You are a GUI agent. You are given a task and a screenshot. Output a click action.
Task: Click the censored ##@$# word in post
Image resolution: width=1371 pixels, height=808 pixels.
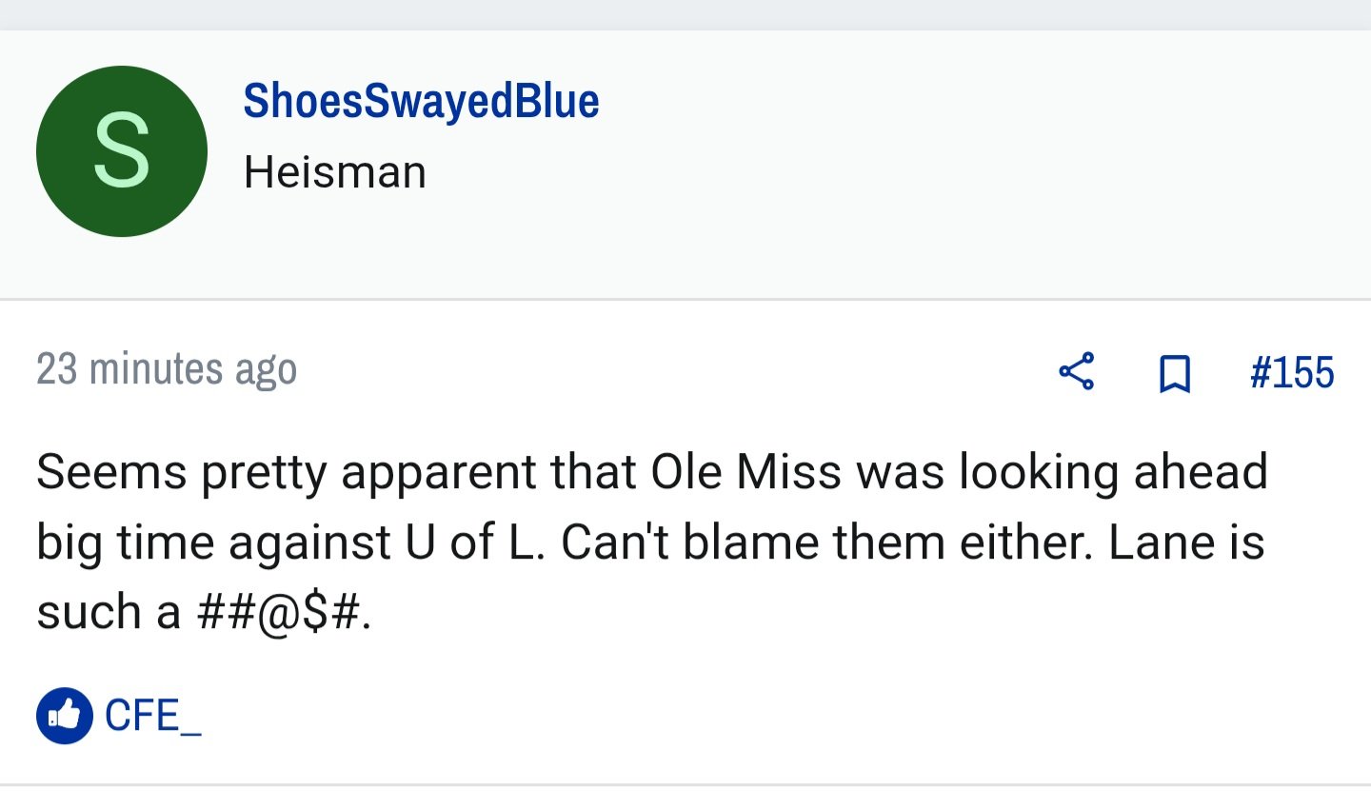284,613
